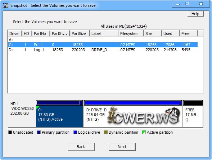Select the A: drive row
Viewport: 212px width, 160px height.
103,40
